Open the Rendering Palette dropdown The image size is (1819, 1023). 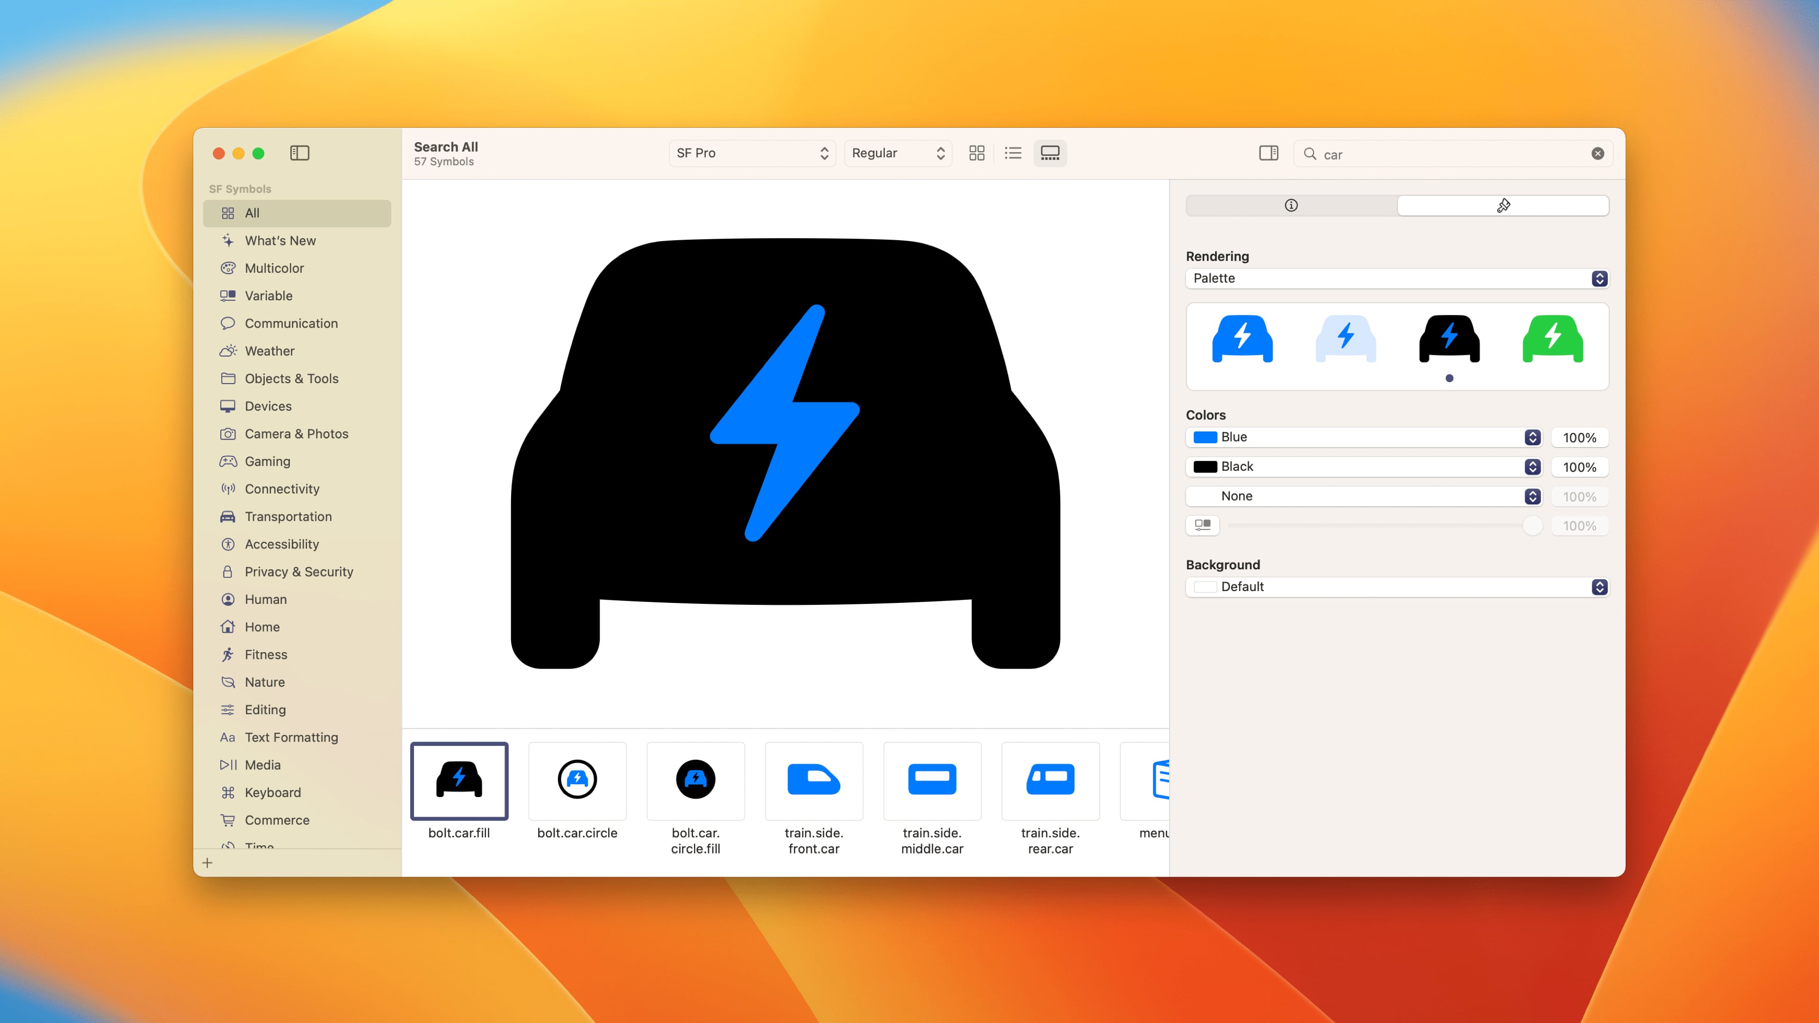[1396, 278]
